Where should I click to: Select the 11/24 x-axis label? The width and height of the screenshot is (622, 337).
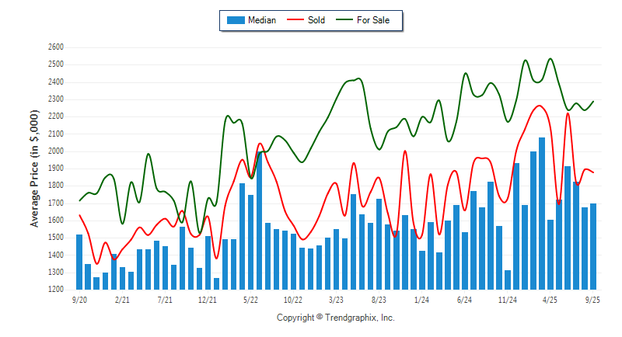508,298
